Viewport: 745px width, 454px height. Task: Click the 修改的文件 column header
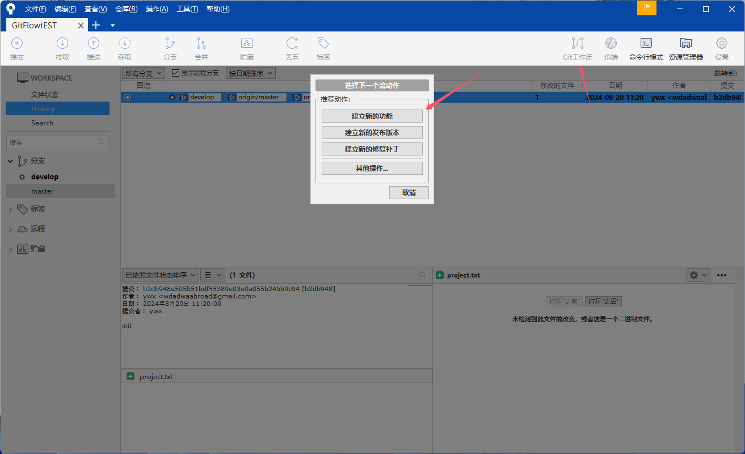tap(557, 86)
